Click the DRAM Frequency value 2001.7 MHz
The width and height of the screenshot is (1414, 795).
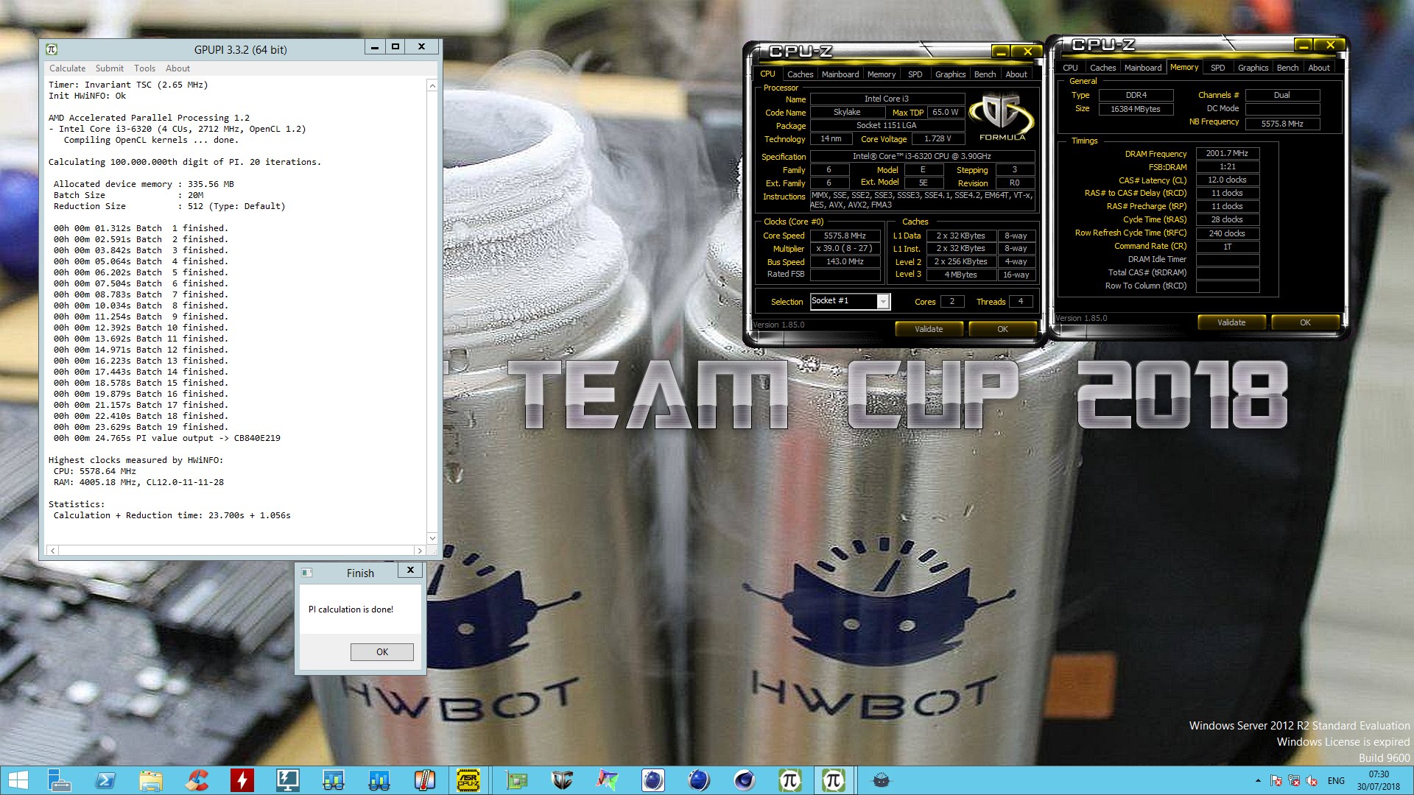[x=1227, y=153]
